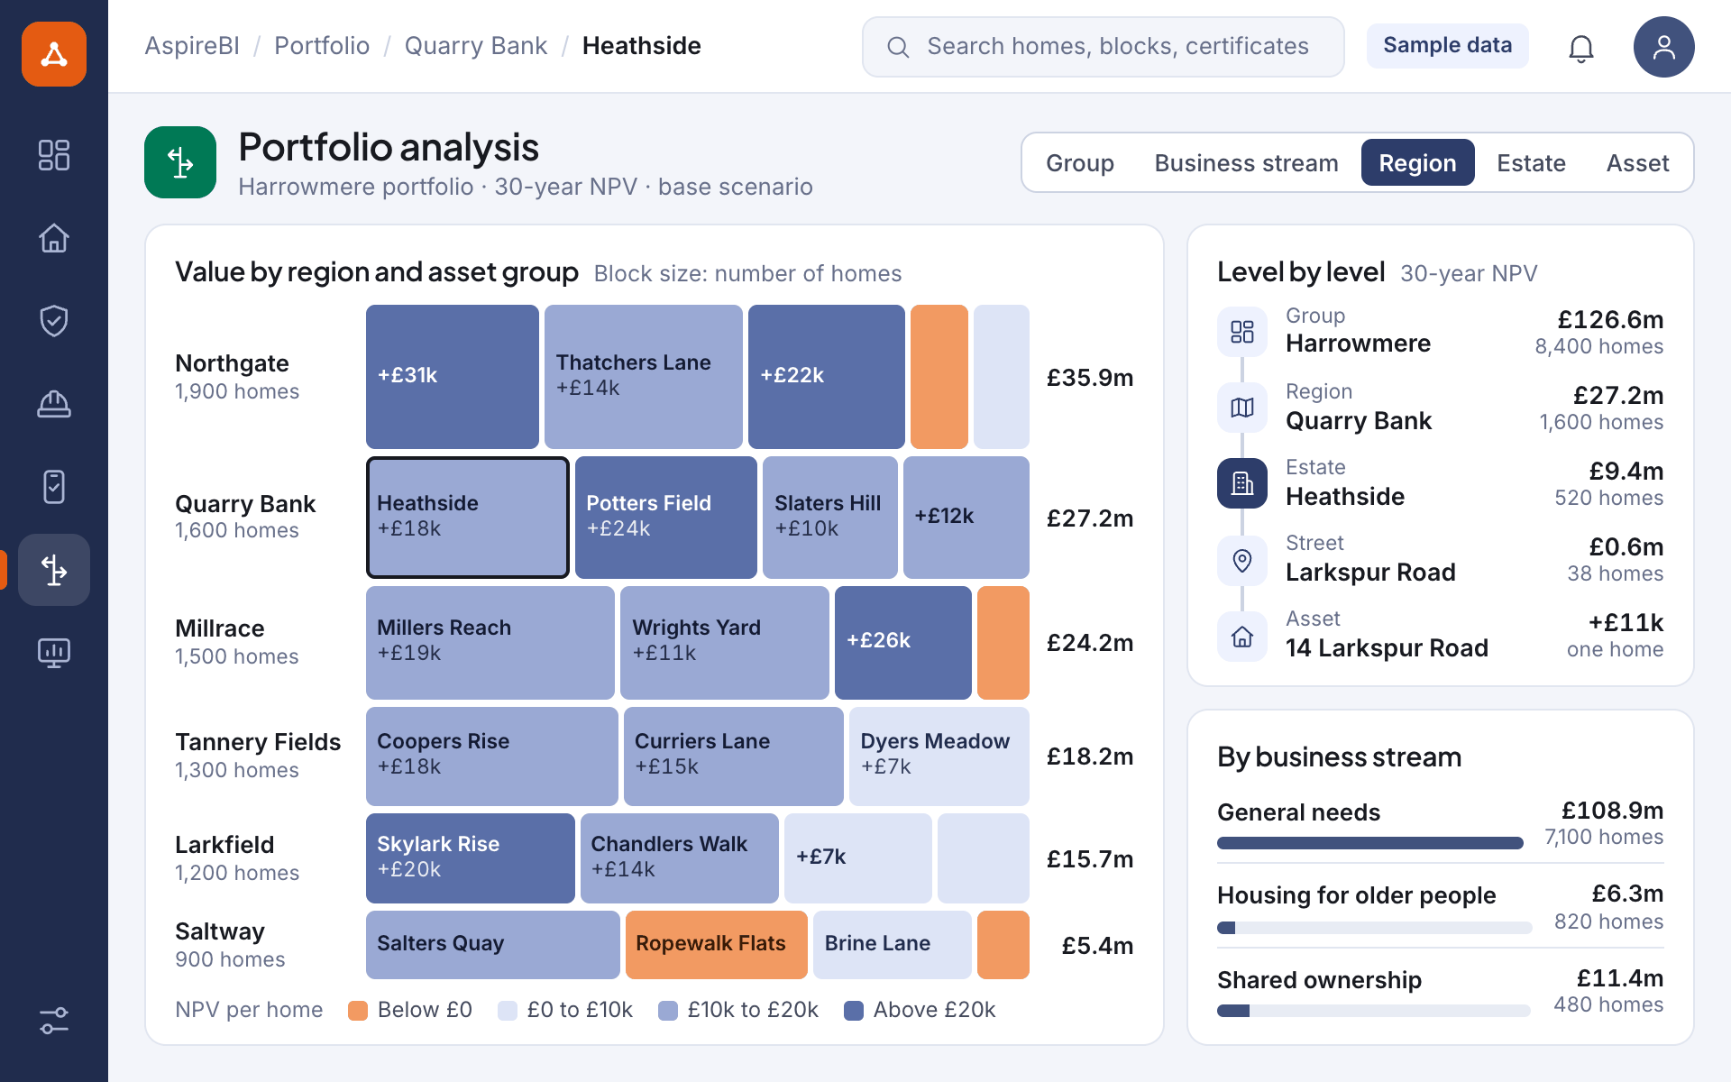This screenshot has width=1731, height=1082.
Task: Select the signpost portfolio analysis sidebar icon
Action: pos(54,570)
